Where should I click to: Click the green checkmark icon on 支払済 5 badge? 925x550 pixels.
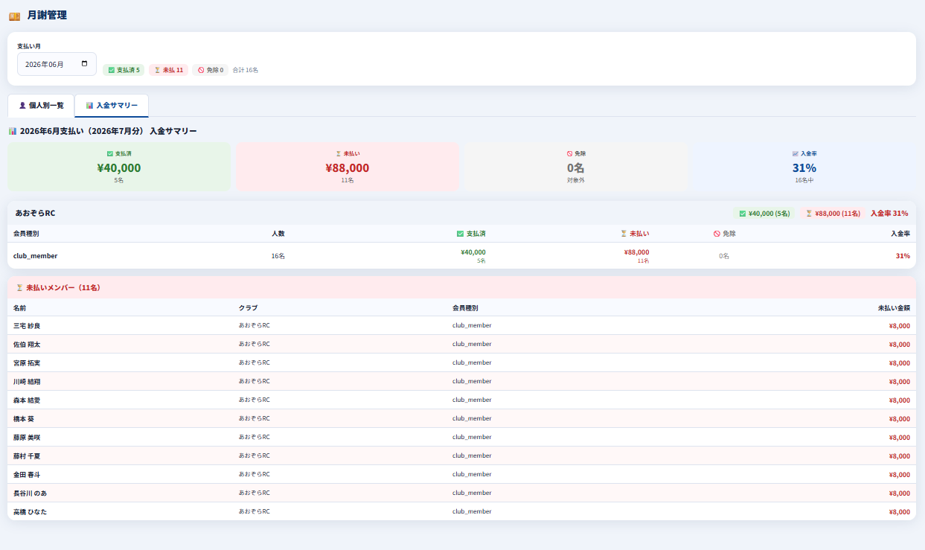click(112, 70)
